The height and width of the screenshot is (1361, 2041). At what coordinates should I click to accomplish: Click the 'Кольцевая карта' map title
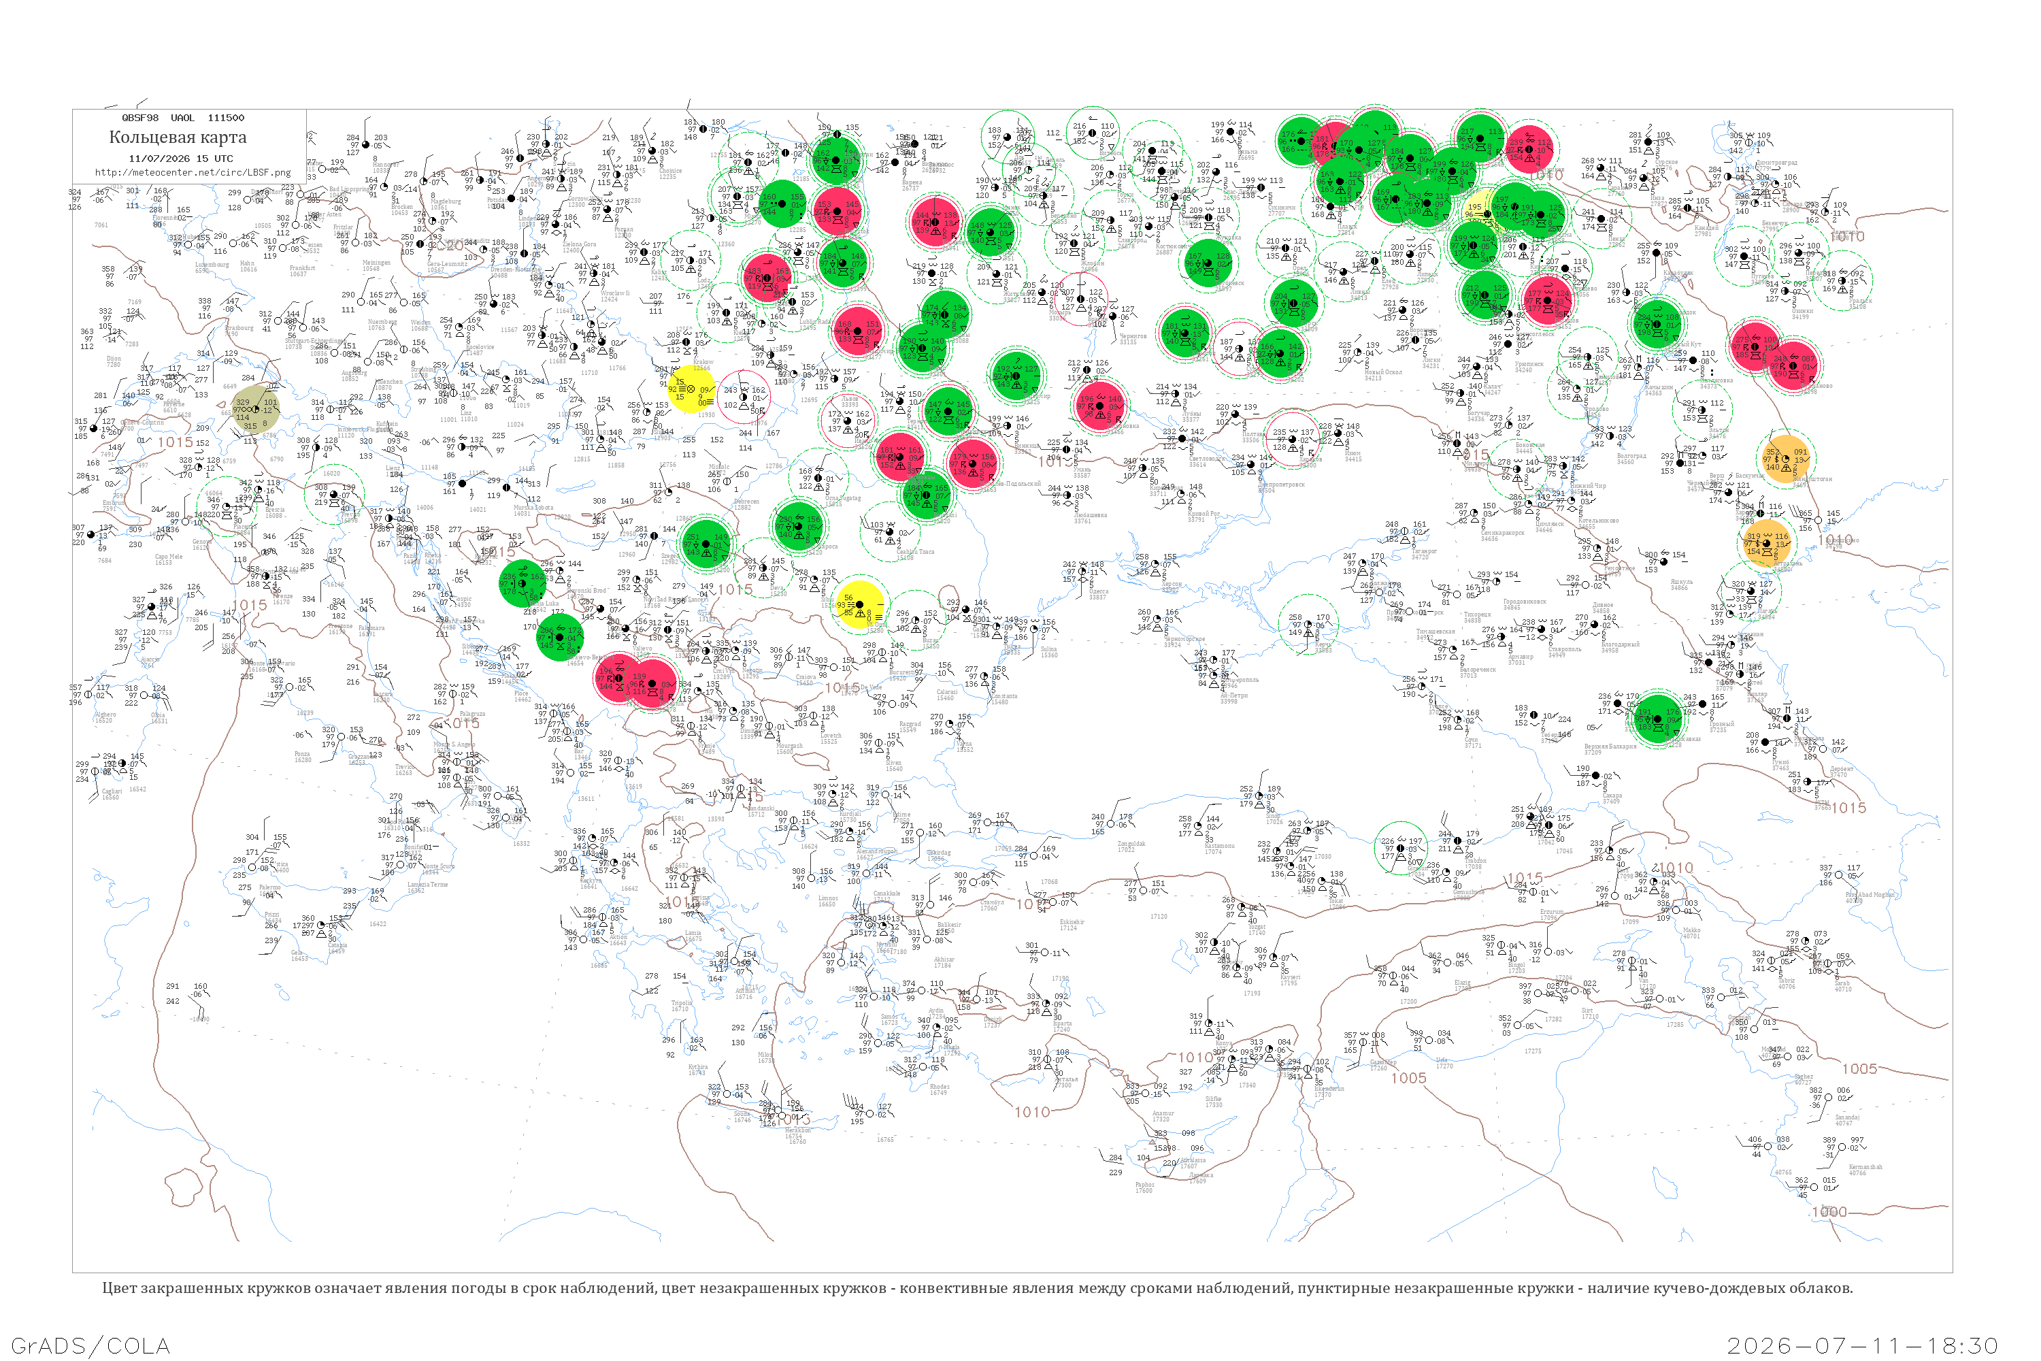pyautogui.click(x=178, y=137)
